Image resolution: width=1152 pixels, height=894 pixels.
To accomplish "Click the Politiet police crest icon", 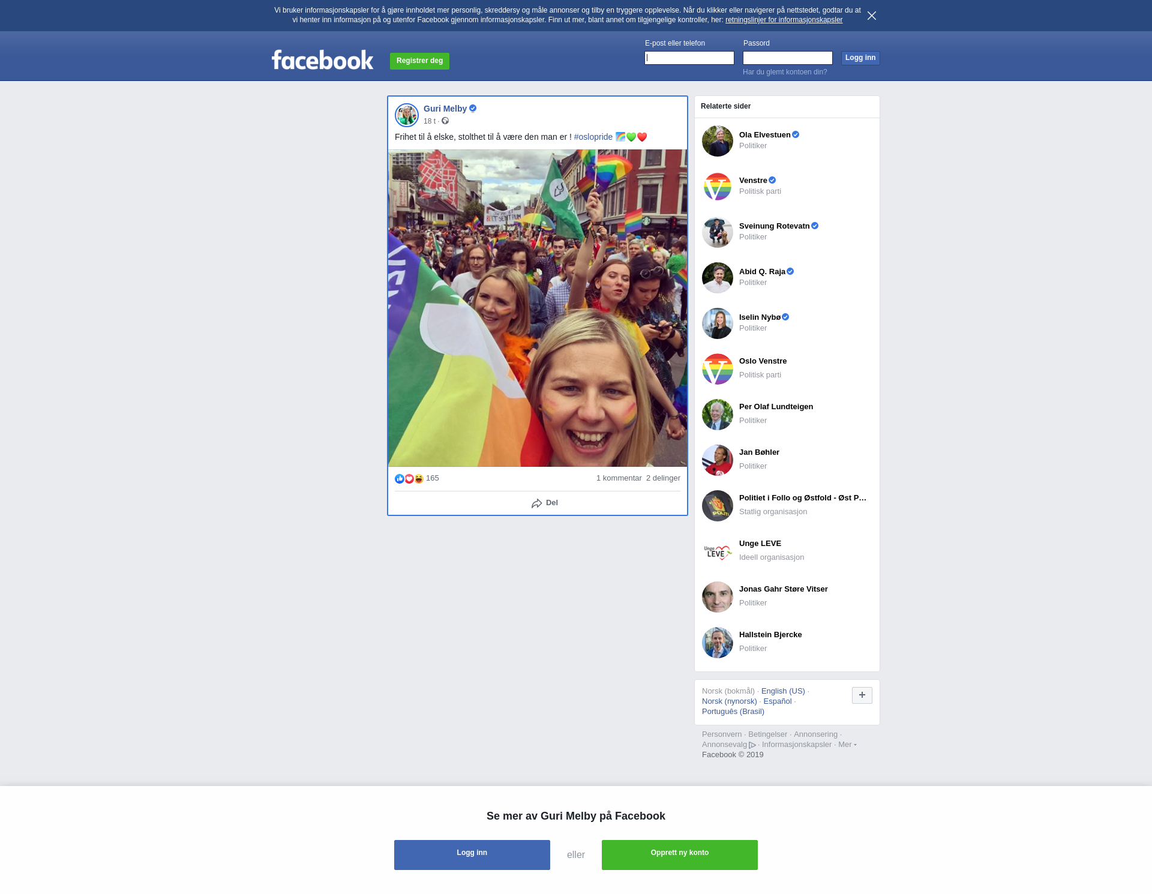I will pos(718,506).
